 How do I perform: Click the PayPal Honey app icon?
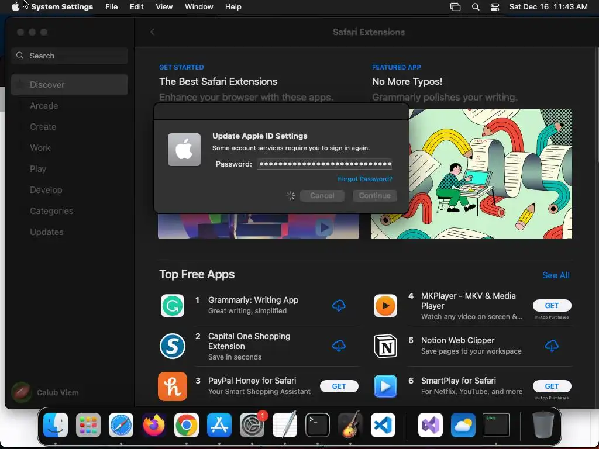pos(173,386)
